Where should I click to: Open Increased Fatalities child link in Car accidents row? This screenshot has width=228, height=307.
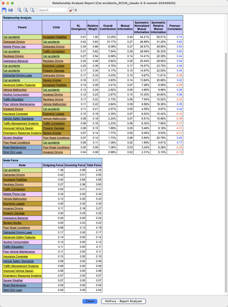tap(55, 37)
